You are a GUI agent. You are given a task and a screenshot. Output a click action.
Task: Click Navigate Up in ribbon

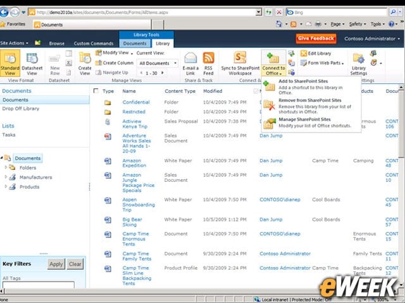(x=112, y=73)
